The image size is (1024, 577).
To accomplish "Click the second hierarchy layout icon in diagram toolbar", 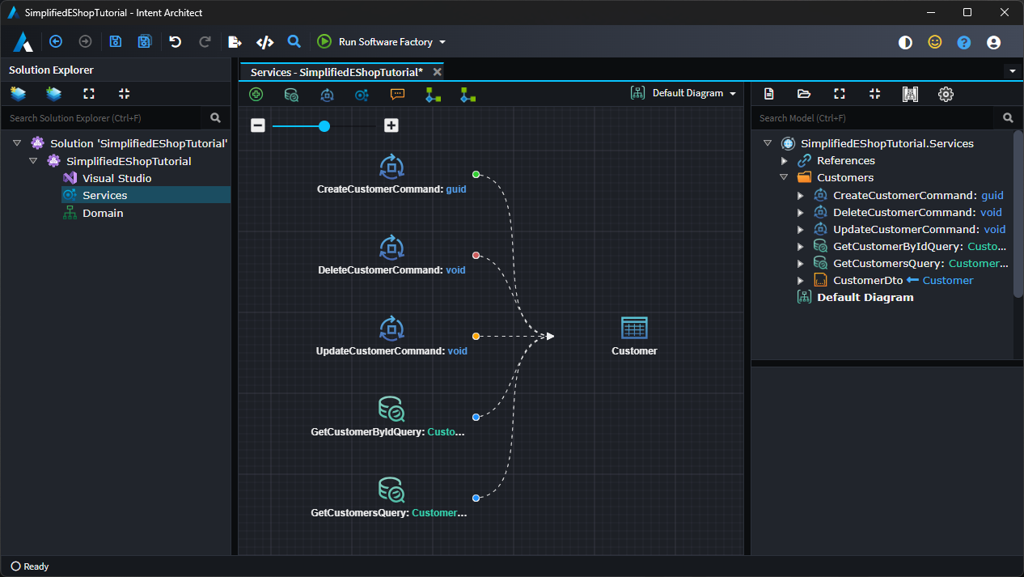I will (x=468, y=95).
